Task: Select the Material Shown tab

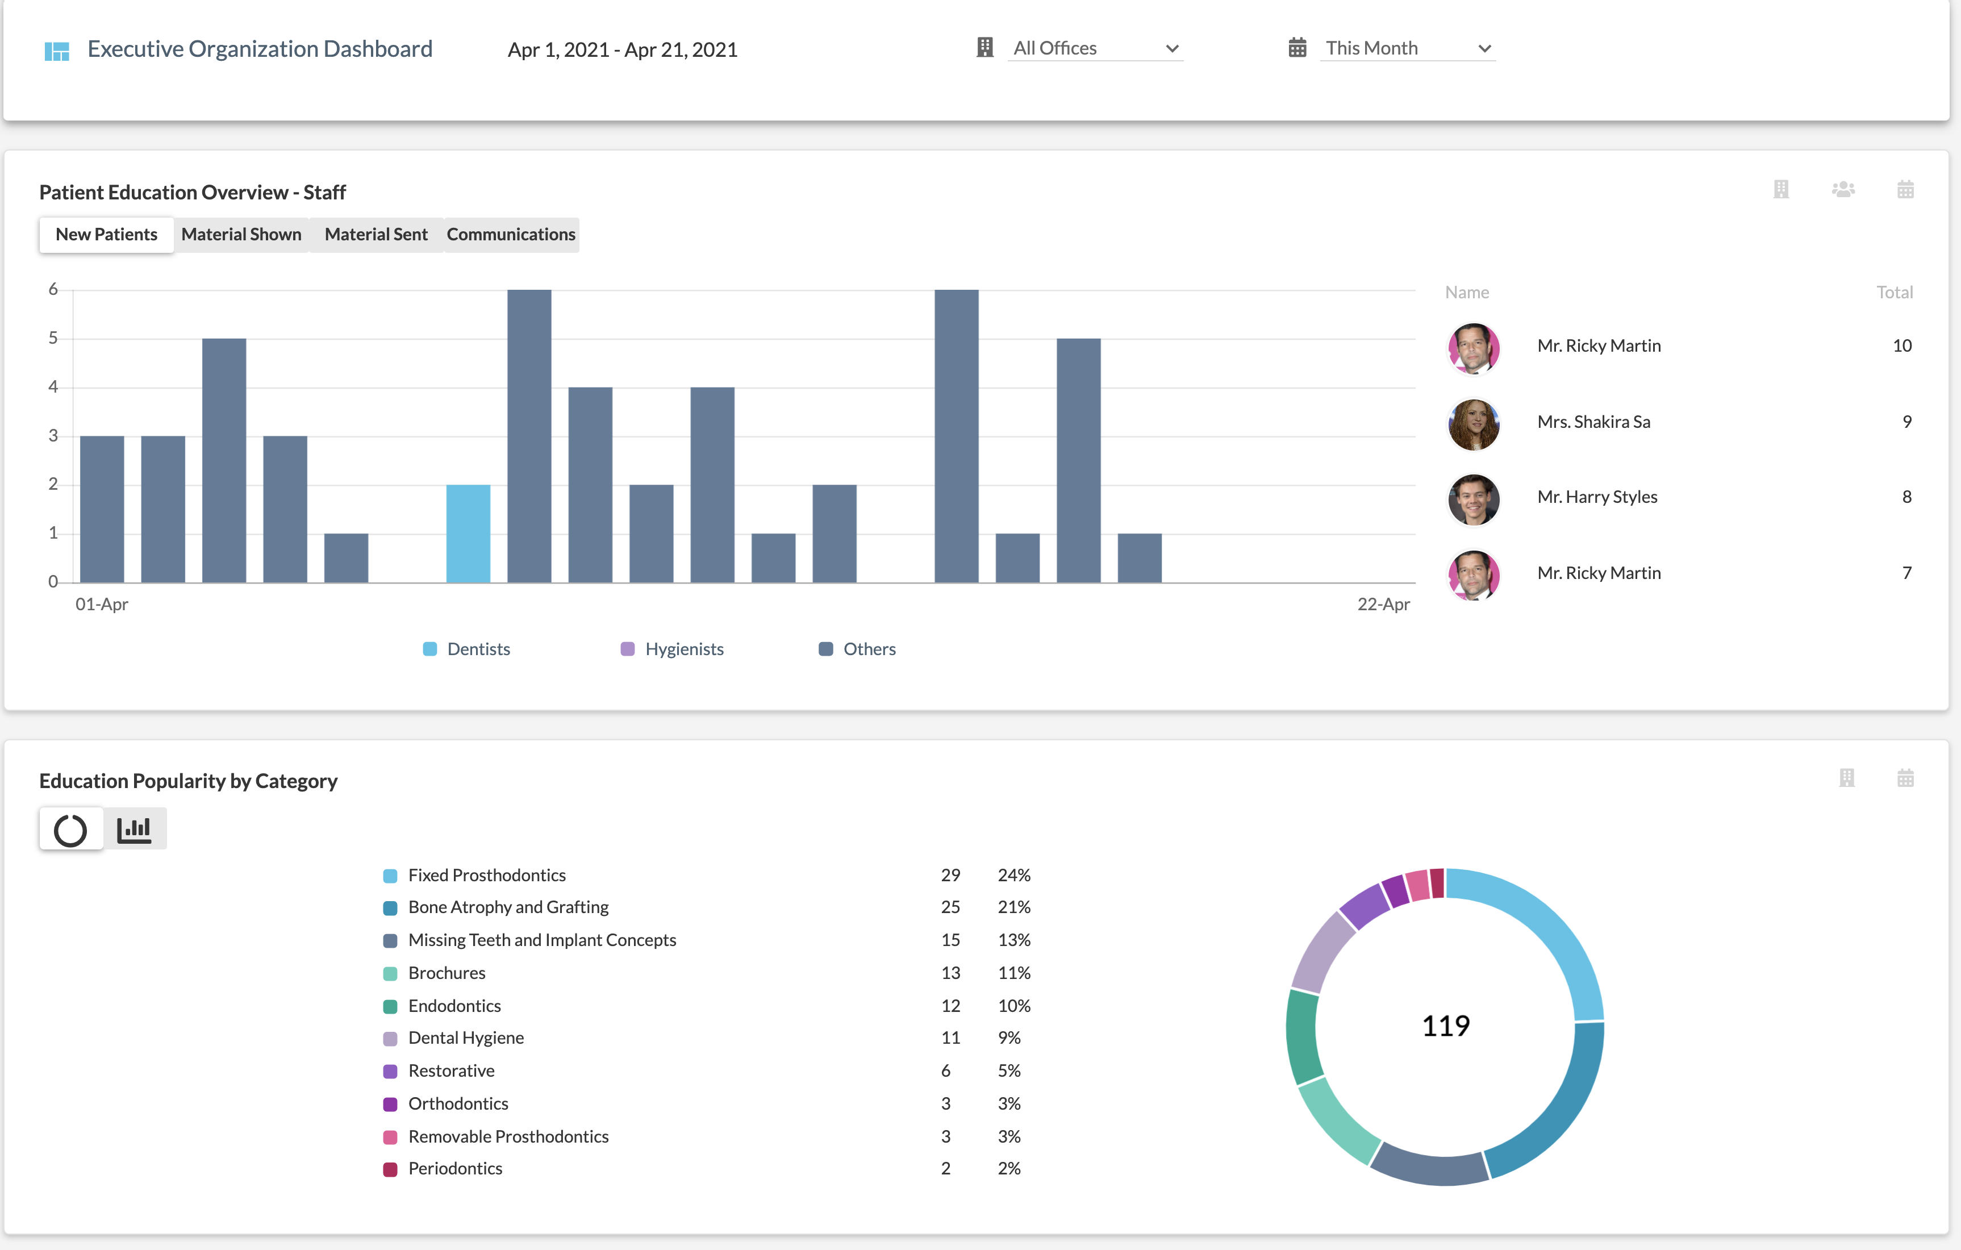Action: pos(240,233)
